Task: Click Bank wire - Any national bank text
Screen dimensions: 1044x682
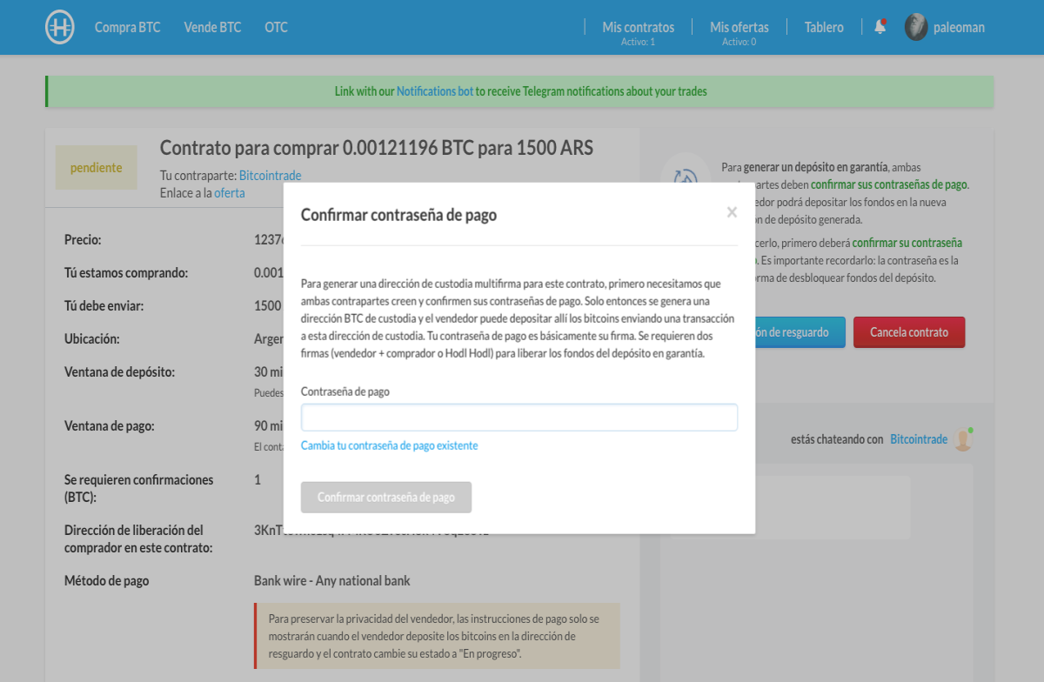Action: pyautogui.click(x=332, y=580)
